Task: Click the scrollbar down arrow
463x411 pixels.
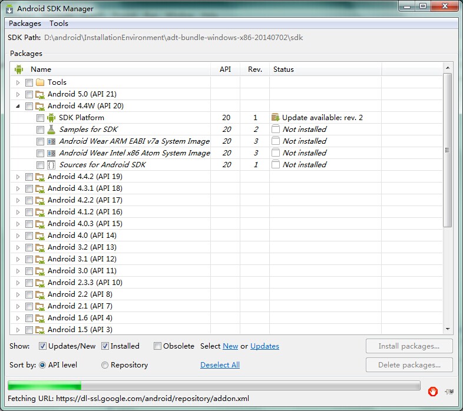Action: pos(448,329)
